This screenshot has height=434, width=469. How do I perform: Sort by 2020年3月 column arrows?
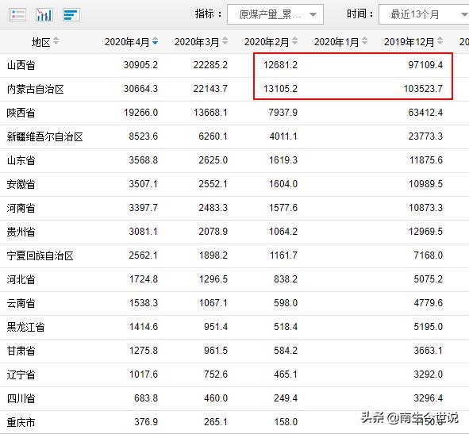225,41
